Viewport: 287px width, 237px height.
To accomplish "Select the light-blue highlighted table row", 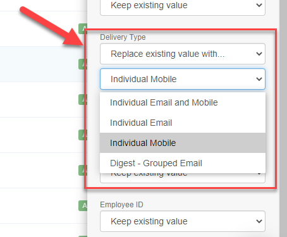I will coord(42,64).
